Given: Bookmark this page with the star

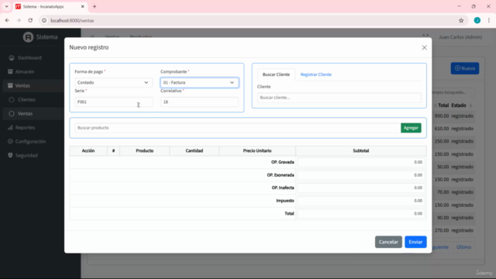Looking at the screenshot, I should (461, 21).
